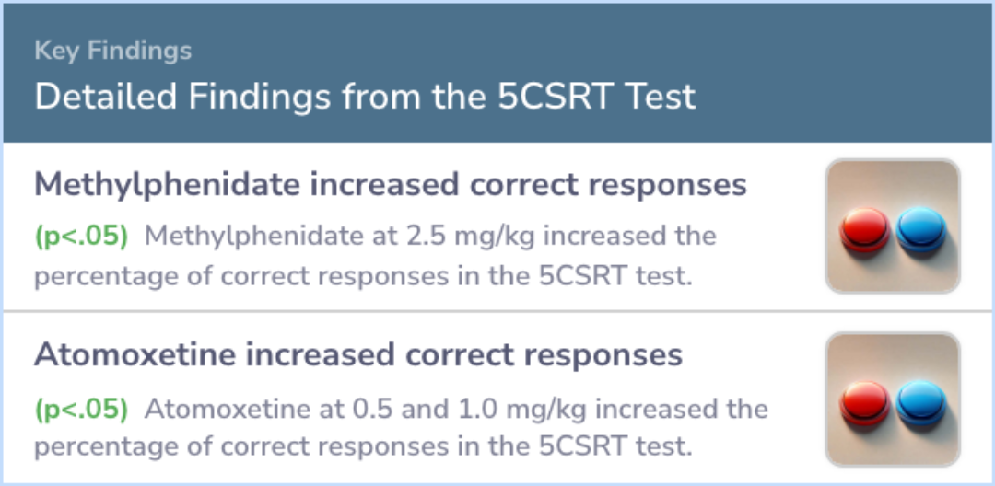Select the green p<.05 badge for Atomoxetine
This screenshot has width=995, height=486.
pos(81,409)
